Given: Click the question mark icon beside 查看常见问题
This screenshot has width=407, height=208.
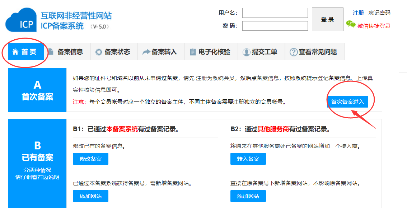Looking at the screenshot, I should point(293,52).
